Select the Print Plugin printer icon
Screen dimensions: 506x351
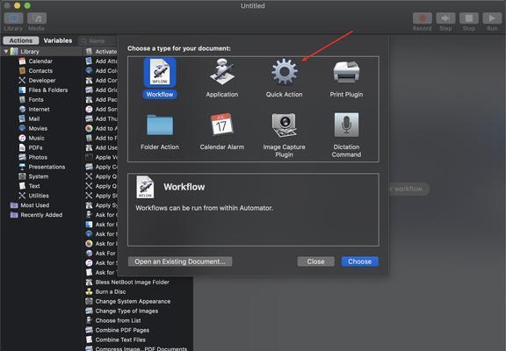pos(346,72)
